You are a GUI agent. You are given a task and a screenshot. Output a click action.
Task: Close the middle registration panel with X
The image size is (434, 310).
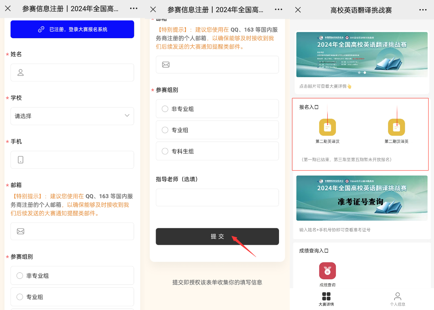click(x=153, y=10)
